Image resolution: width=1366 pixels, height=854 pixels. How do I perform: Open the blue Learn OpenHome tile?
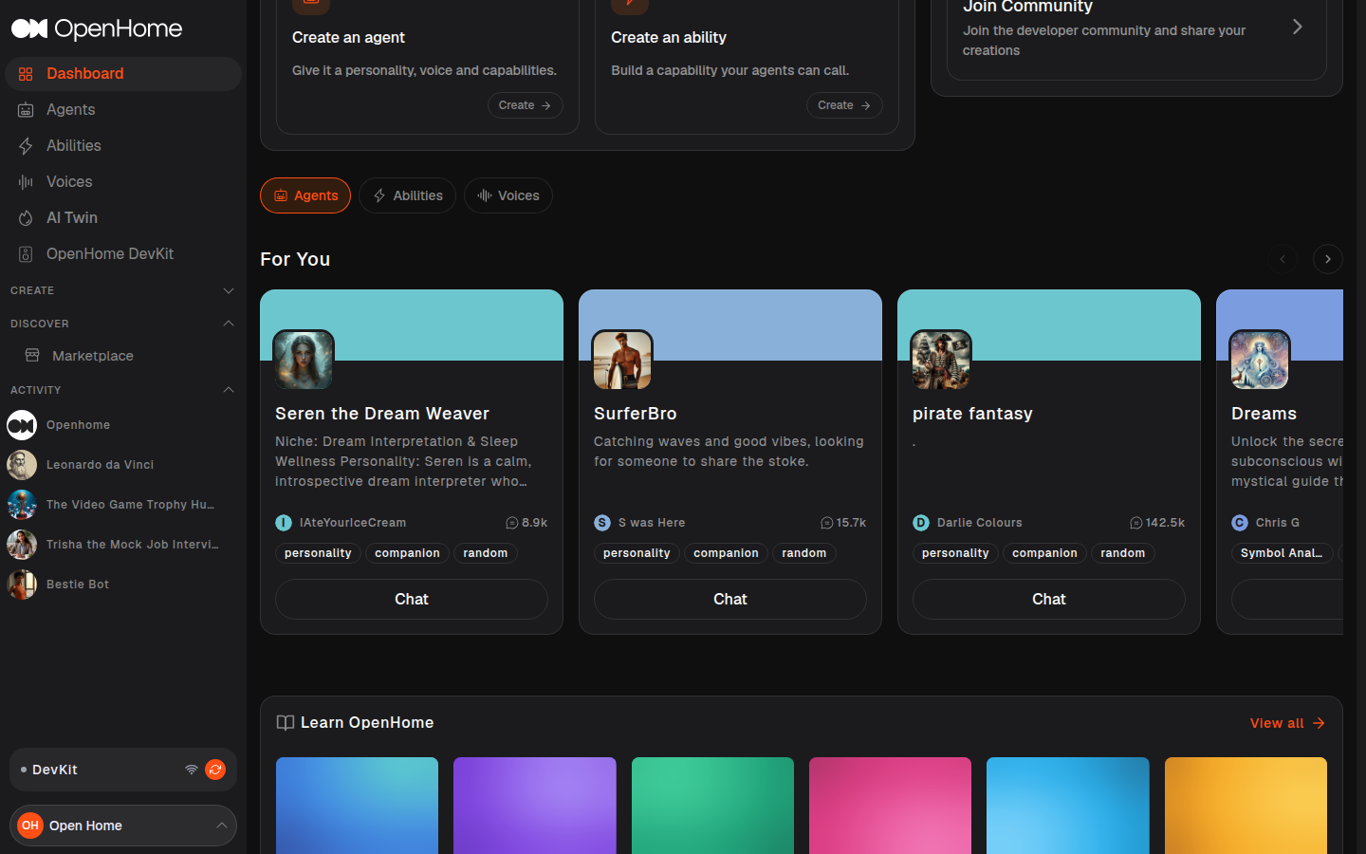pos(357,806)
